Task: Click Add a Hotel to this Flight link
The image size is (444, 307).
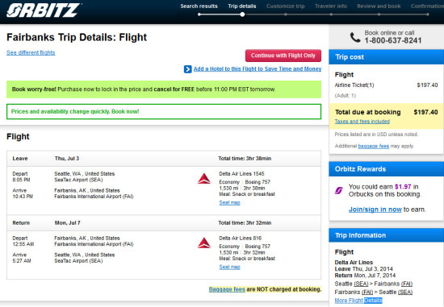Action: [x=258, y=69]
